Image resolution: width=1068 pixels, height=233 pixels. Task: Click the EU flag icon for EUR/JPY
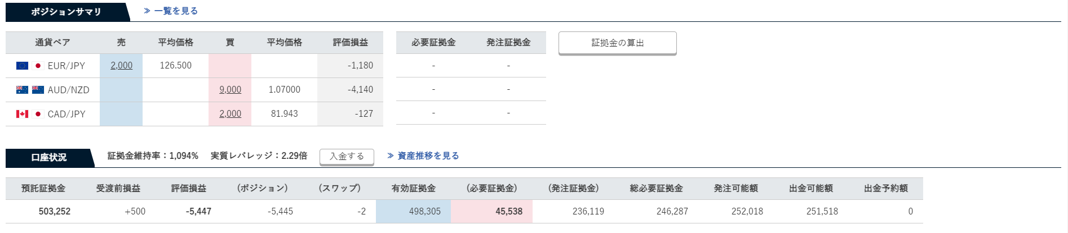[22, 66]
